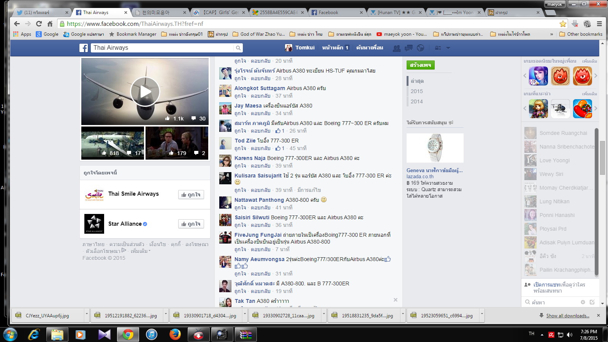Open Firefox from taskbar

coord(175,334)
